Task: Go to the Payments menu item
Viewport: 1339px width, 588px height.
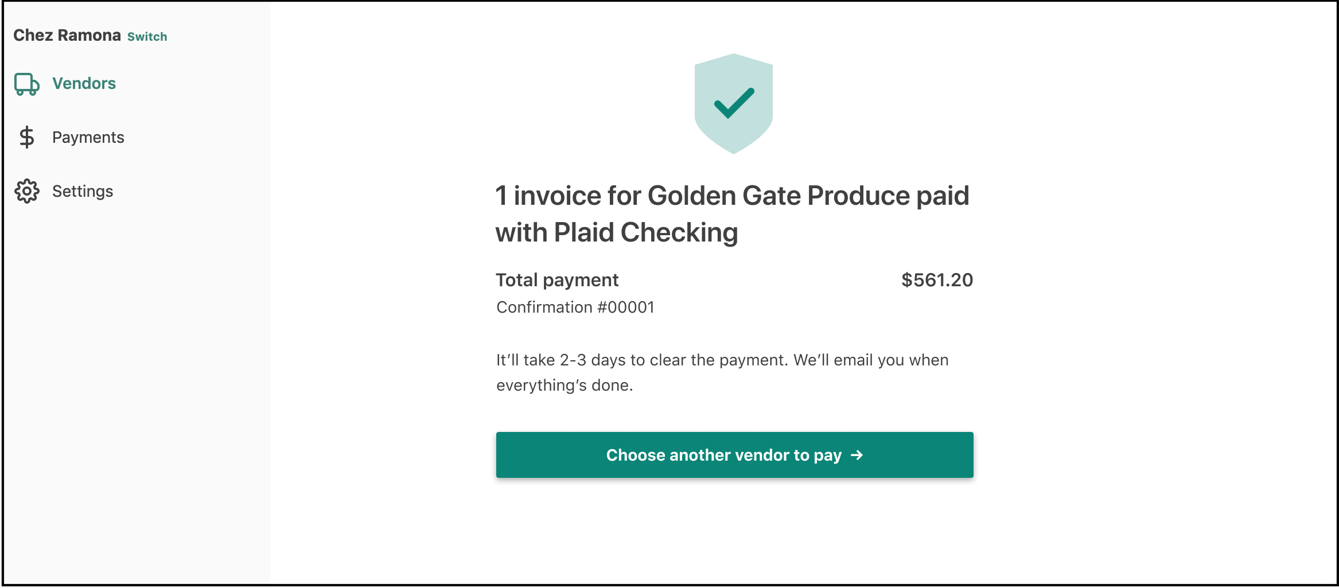Action: tap(88, 137)
